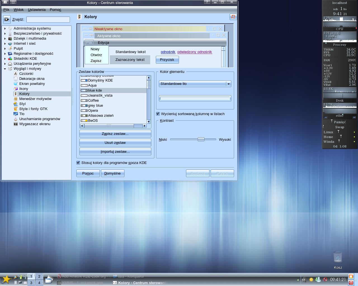The image size is (358, 286).
Task: Open the Ikony module icon
Action: tap(16, 89)
